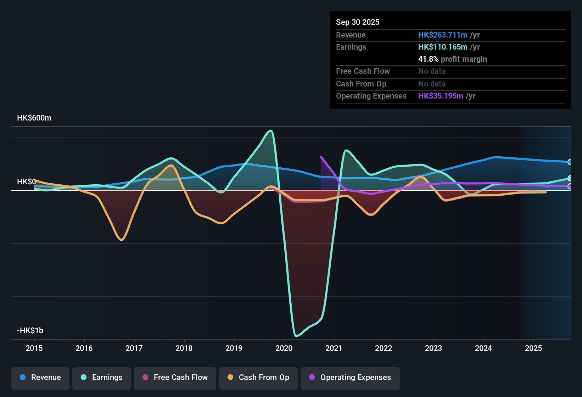Open the Sep 30 2025 tooltip header
This screenshot has width=582, height=397.
[358, 22]
